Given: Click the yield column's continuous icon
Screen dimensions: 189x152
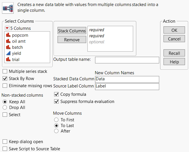Looking at the screenshot, I should 8,53.
